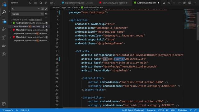Open the Git graph icon in activity bar

click(4, 54)
